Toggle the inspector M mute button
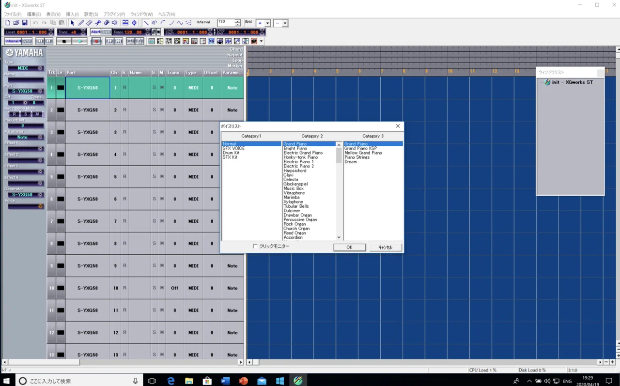 37,114
